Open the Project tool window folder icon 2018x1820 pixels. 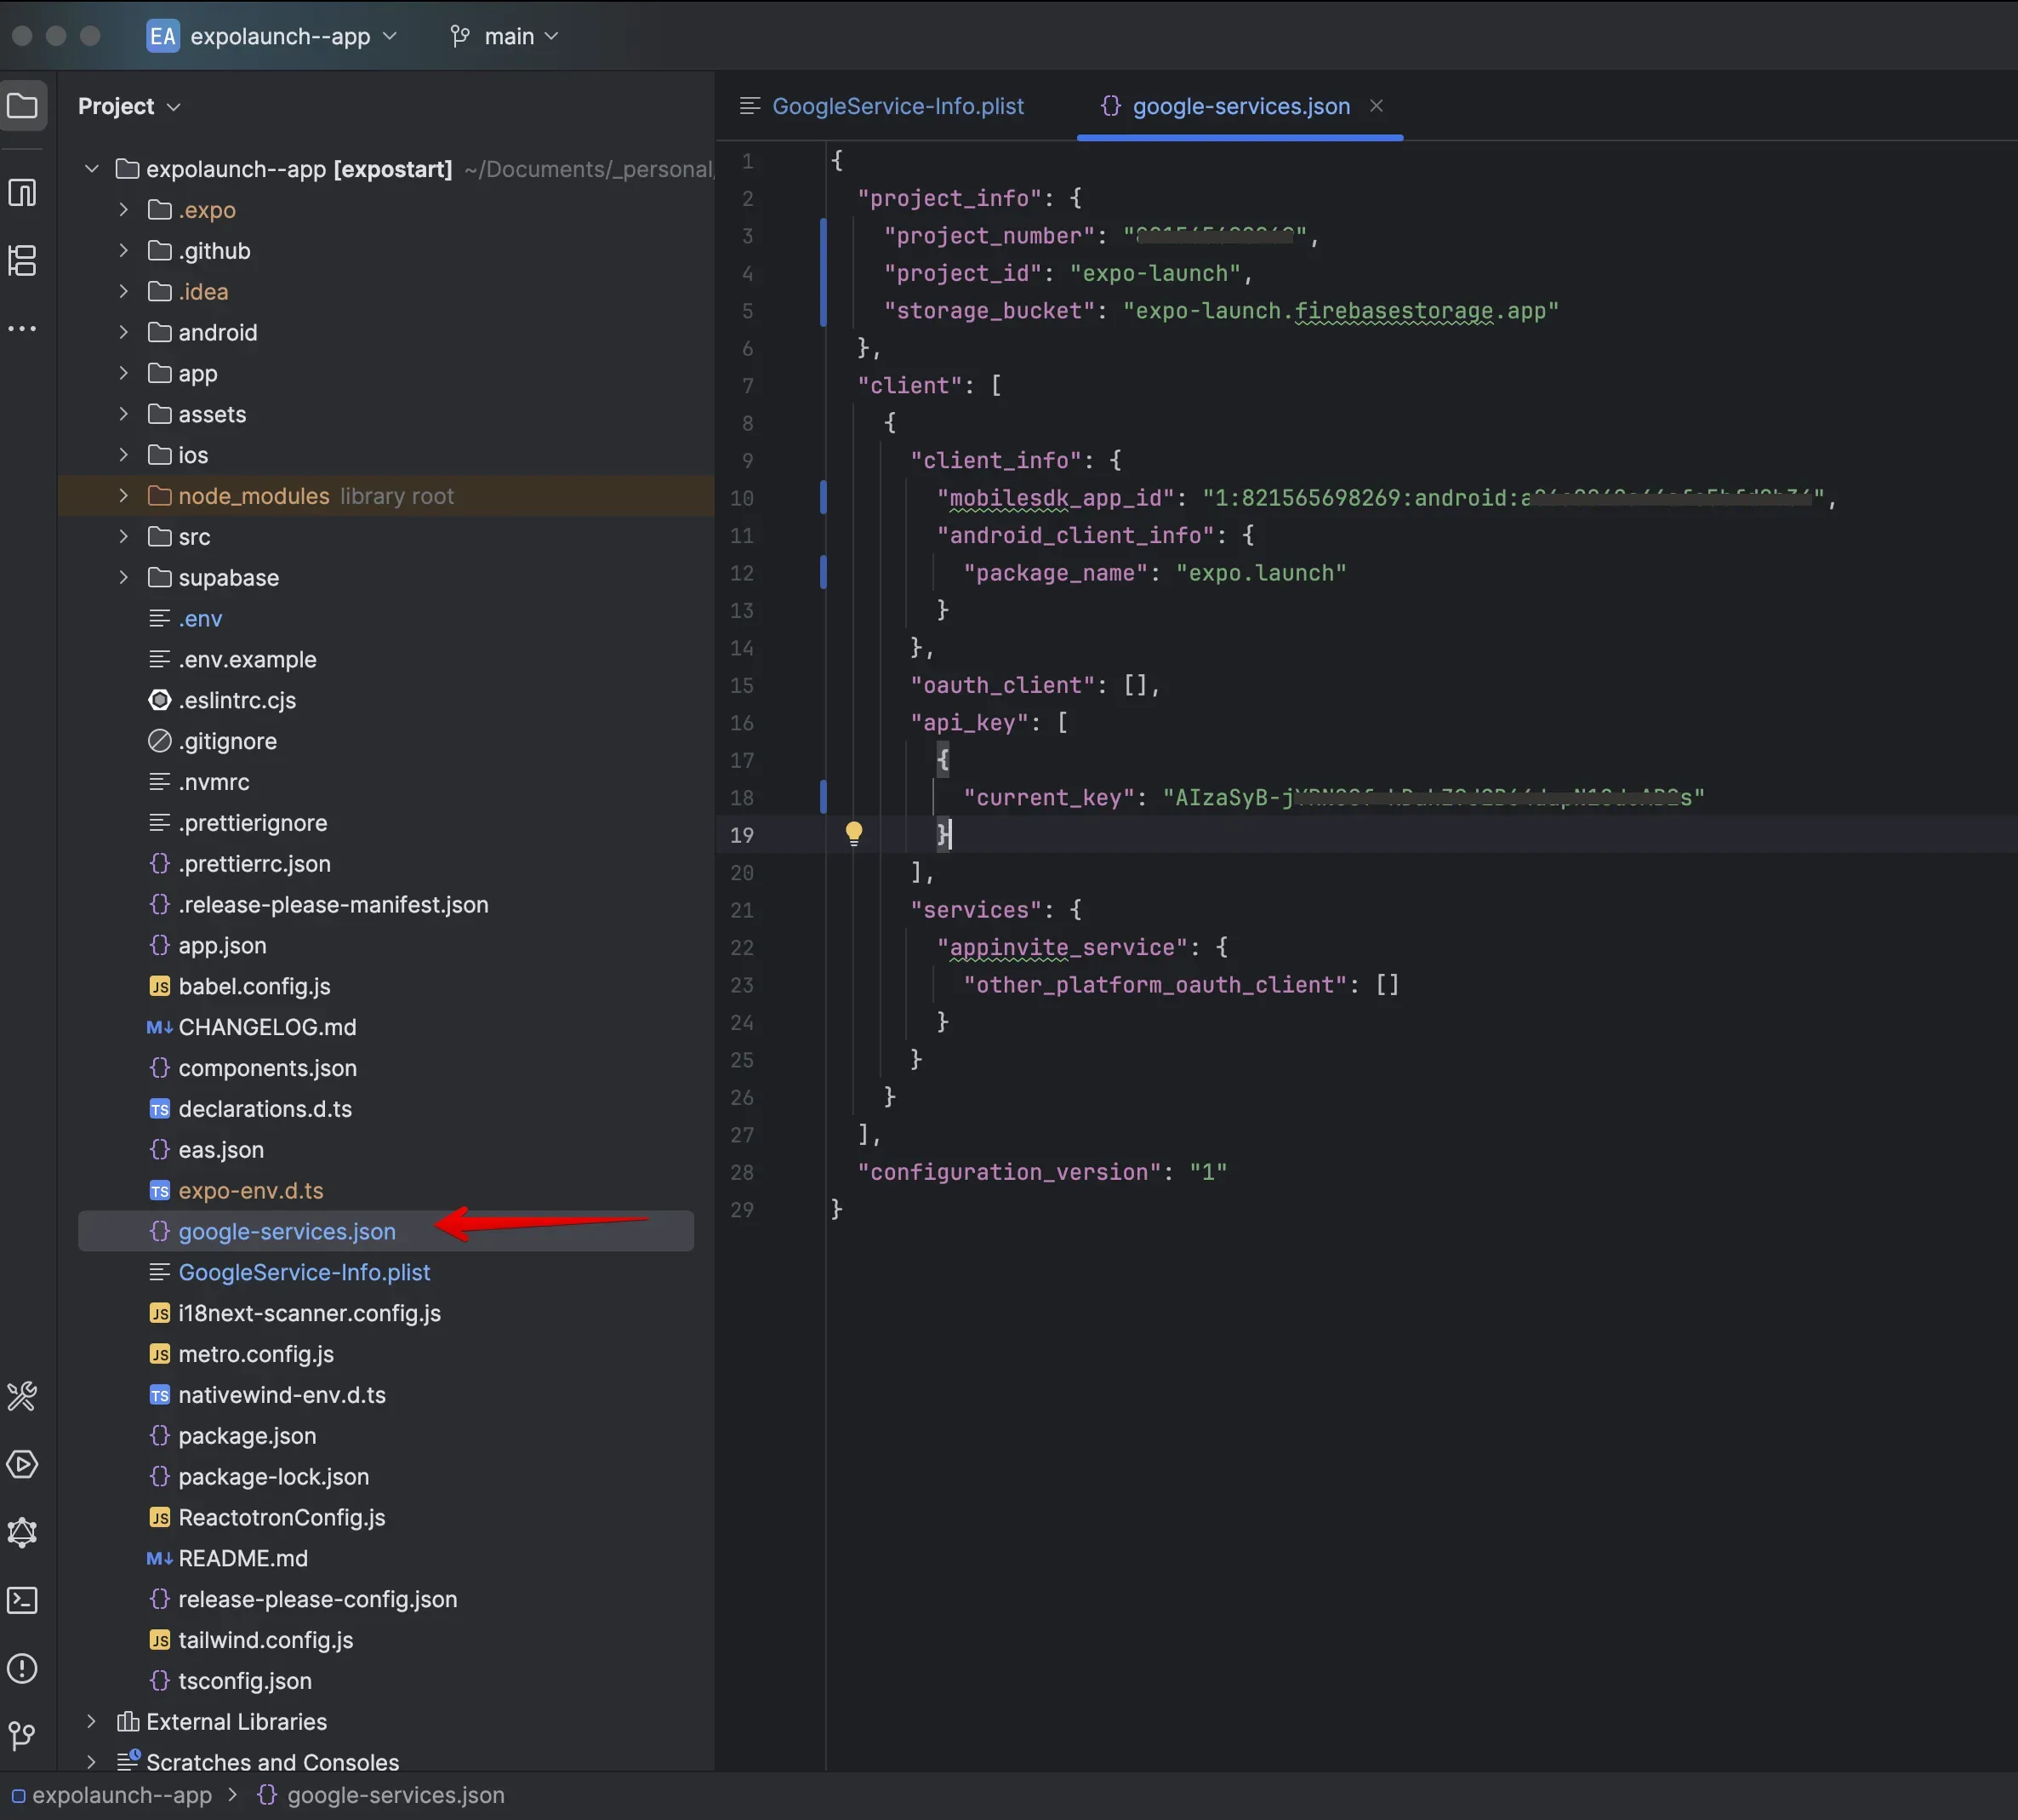23,105
